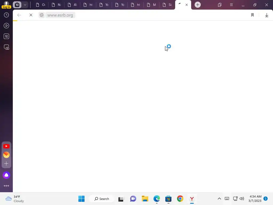Open the touch keyboard tray icon

click(x=227, y=199)
